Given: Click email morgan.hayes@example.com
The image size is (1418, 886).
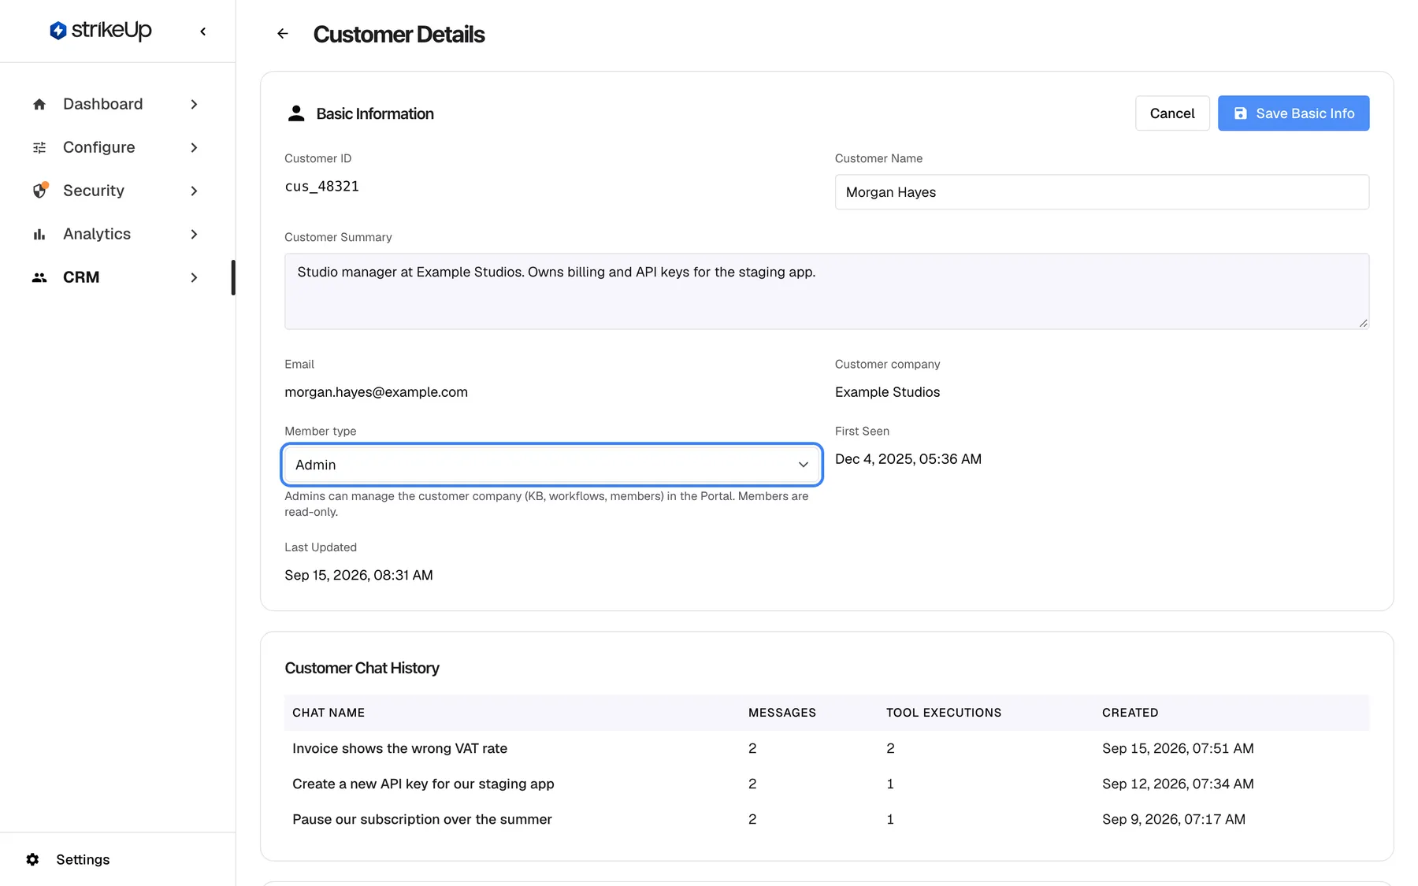Looking at the screenshot, I should click(376, 392).
